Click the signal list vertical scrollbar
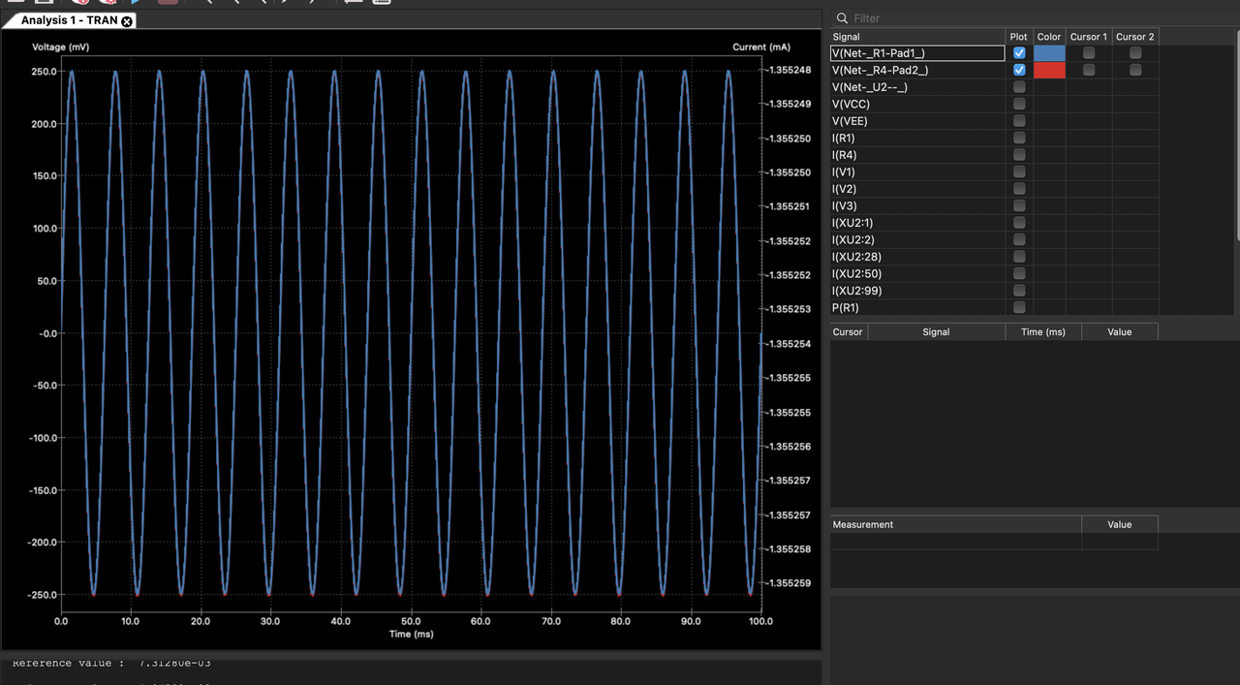 (1237, 136)
